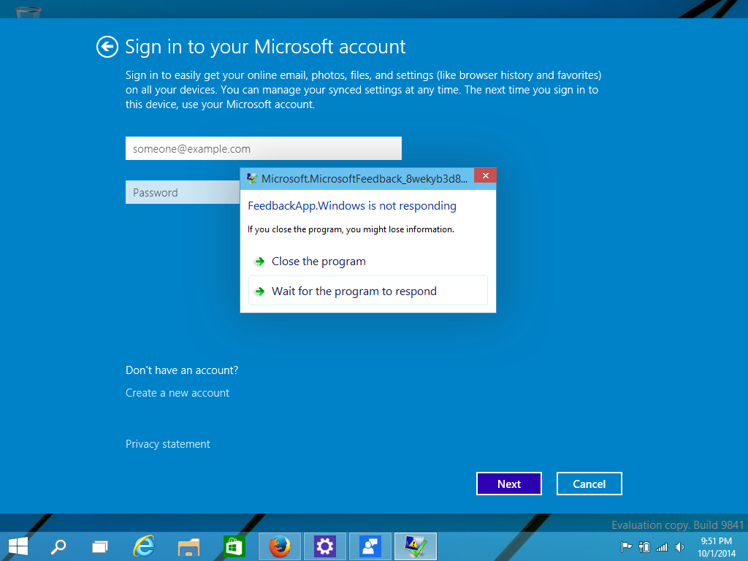The width and height of the screenshot is (748, 561).
Task: Switch to Firefox in the taskbar
Action: click(280, 546)
